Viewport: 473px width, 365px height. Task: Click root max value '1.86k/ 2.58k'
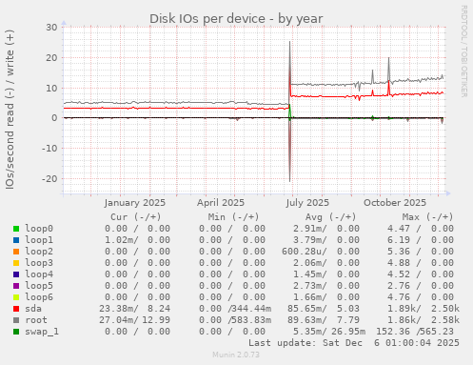424,320
